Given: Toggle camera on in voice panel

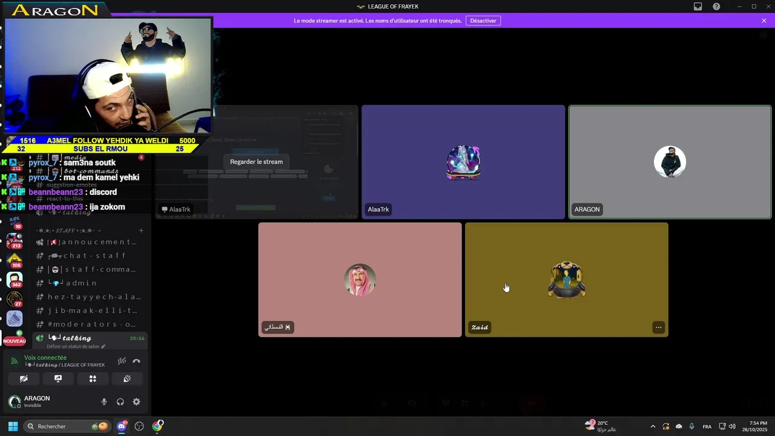Looking at the screenshot, I should click(x=24, y=378).
